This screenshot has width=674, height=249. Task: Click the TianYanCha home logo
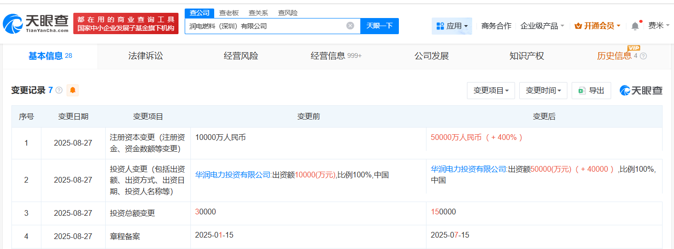[36, 23]
